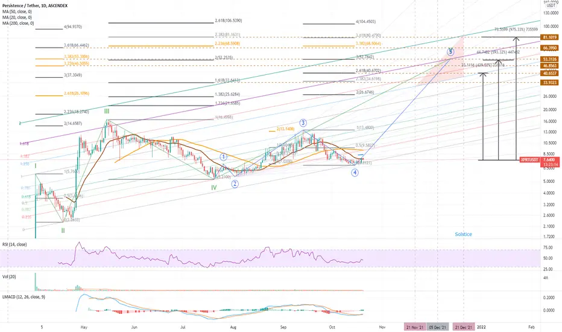The width and height of the screenshot is (562, 332).
Task: Select the green Roman numeral I wave label
Action: (36, 166)
